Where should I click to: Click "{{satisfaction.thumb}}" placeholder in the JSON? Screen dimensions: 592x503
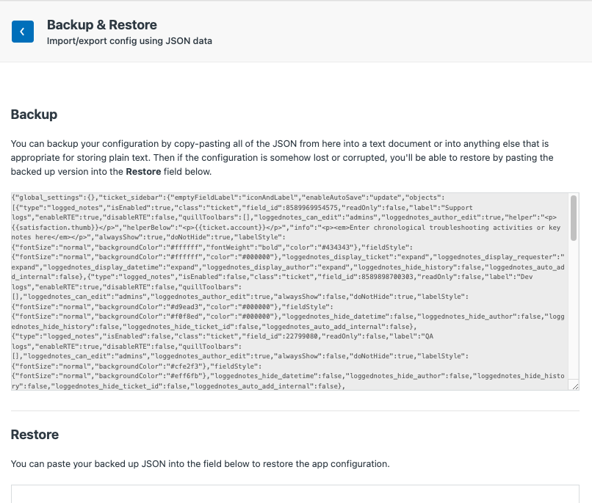(x=54, y=228)
